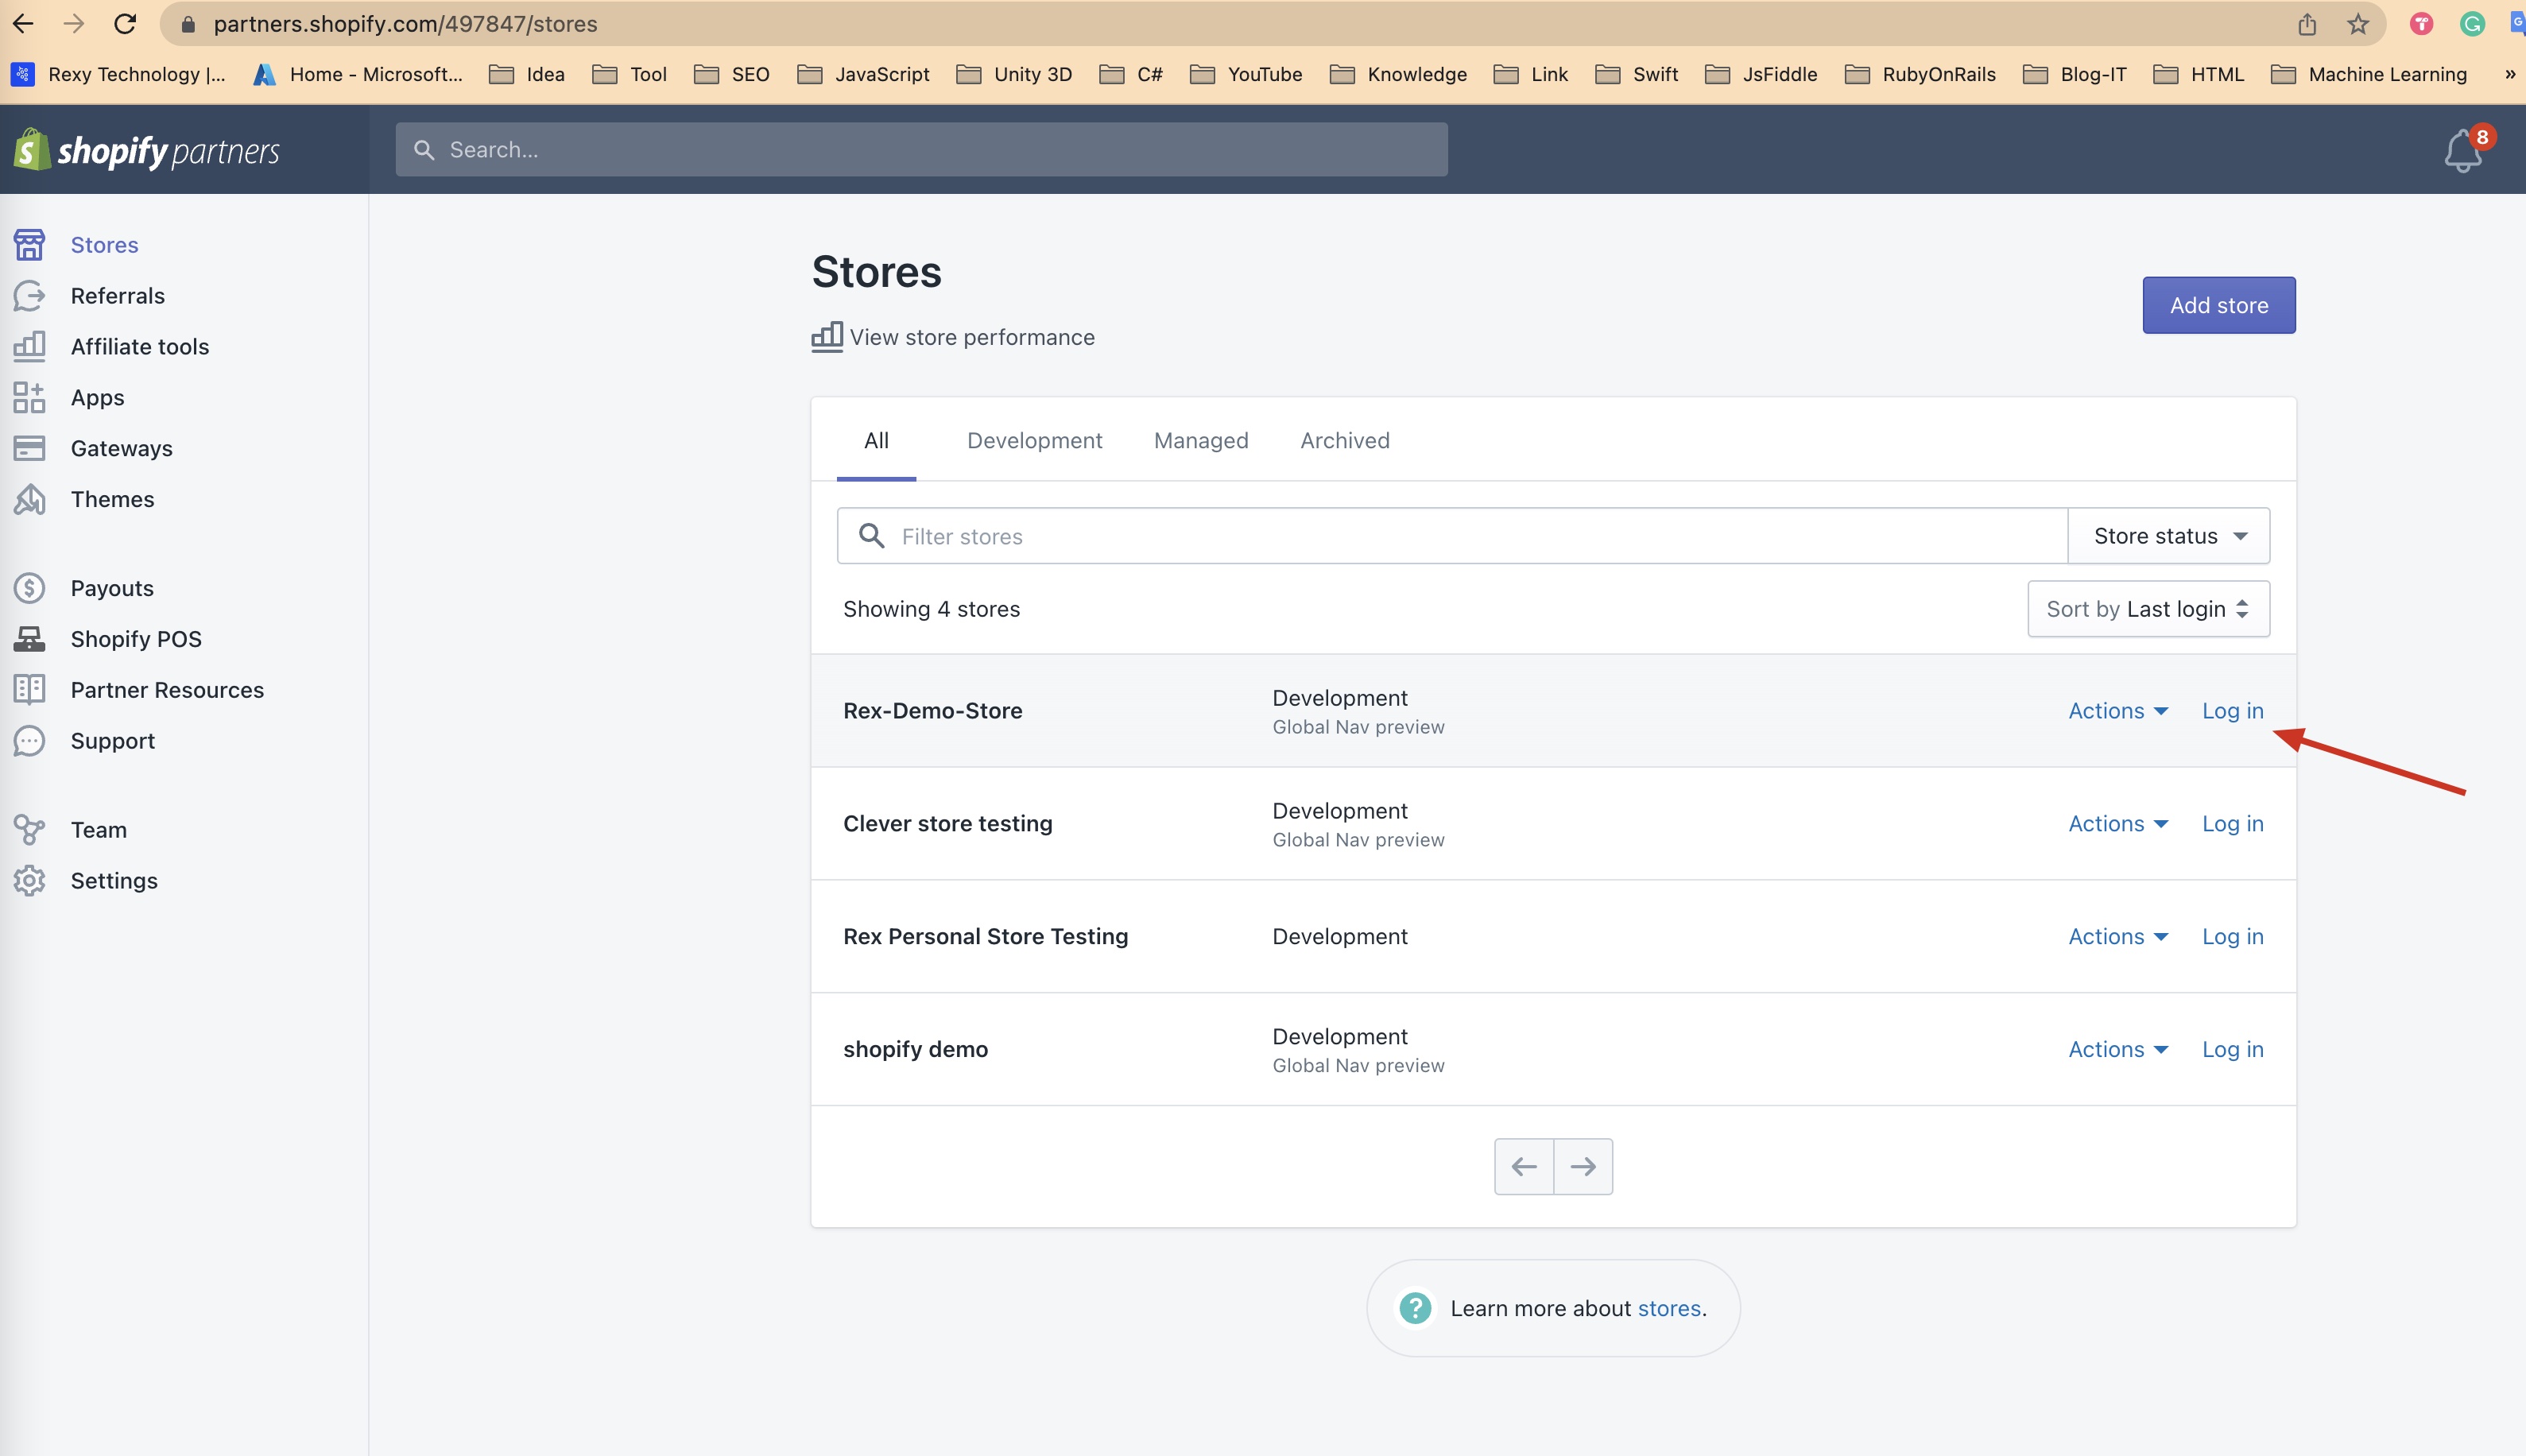Open Actions menu for Rex-Demo-Store

[2117, 711]
